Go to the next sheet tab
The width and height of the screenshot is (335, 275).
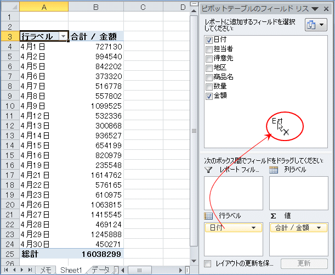(22, 270)
